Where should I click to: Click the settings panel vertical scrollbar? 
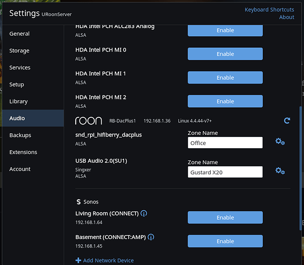[300, 168]
